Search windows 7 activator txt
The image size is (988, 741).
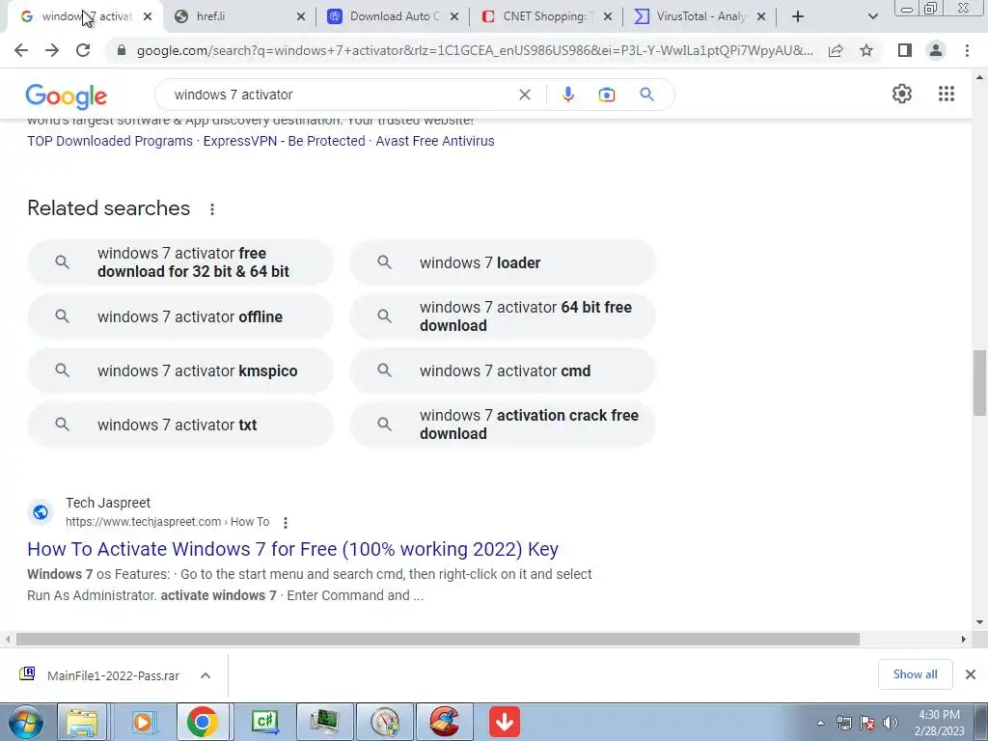(x=180, y=425)
